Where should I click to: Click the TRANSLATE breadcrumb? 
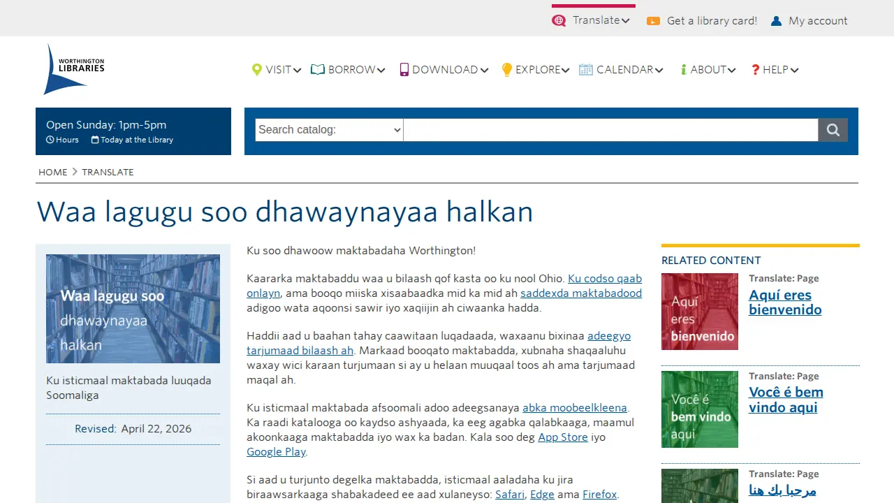[108, 172]
